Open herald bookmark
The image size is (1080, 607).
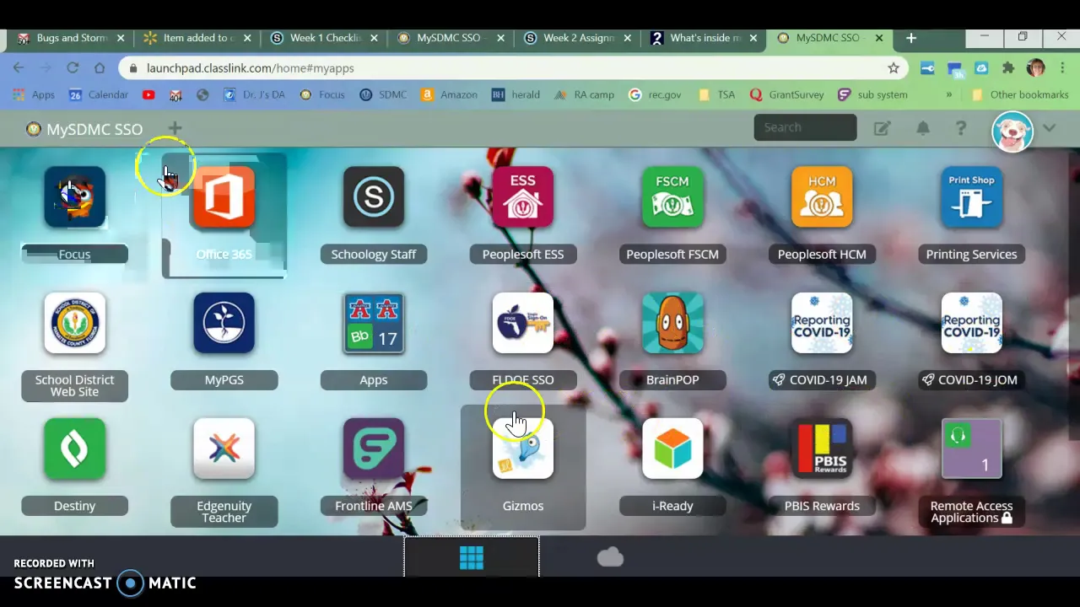(x=516, y=94)
